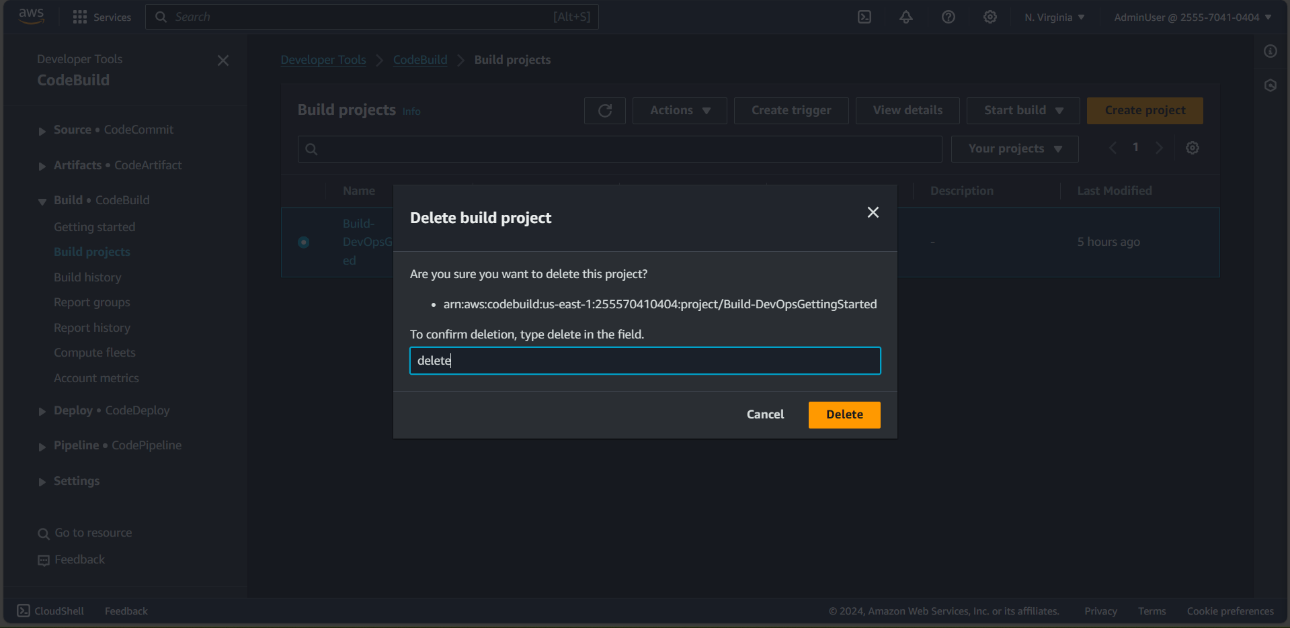Click the Terms footer link
The image size is (1290, 628).
coord(1152,611)
